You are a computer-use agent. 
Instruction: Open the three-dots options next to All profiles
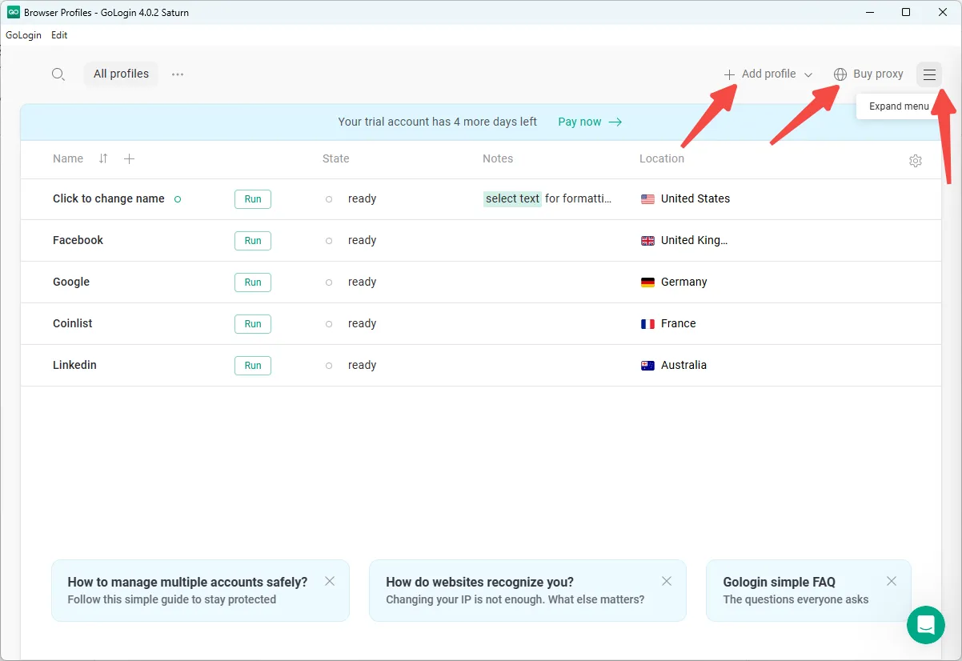click(178, 74)
